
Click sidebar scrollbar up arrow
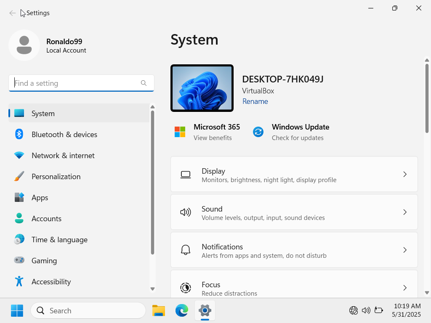pyautogui.click(x=152, y=107)
